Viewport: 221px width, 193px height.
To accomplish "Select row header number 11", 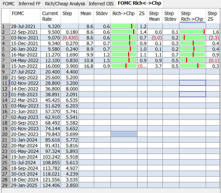I will click(x=6, y=83).
